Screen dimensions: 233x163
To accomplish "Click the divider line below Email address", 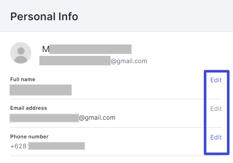I will click(x=107, y=128).
